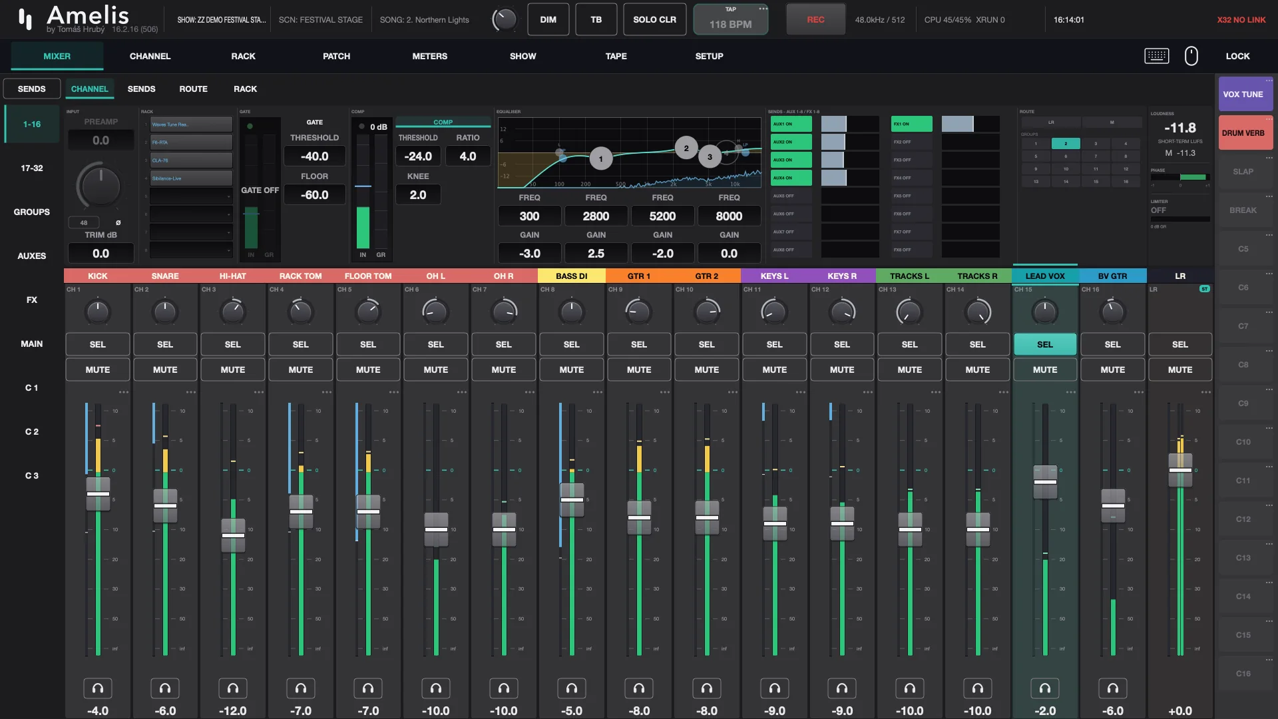This screenshot has height=719, width=1278.
Task: Open empty rack slot 8 dropdown
Action: [x=191, y=250]
